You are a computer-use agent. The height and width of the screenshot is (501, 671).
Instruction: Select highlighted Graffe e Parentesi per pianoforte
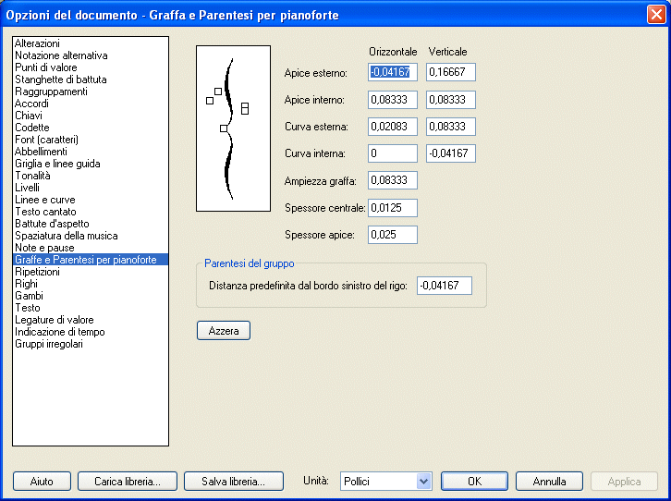tap(91, 259)
